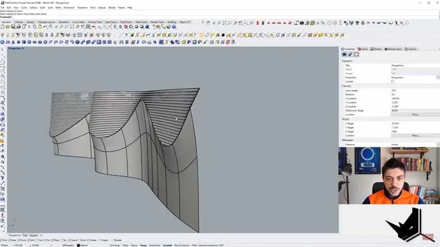The width and height of the screenshot is (440, 247).
Task: Click the Paste clipboard icon
Action: [x=40, y=27]
